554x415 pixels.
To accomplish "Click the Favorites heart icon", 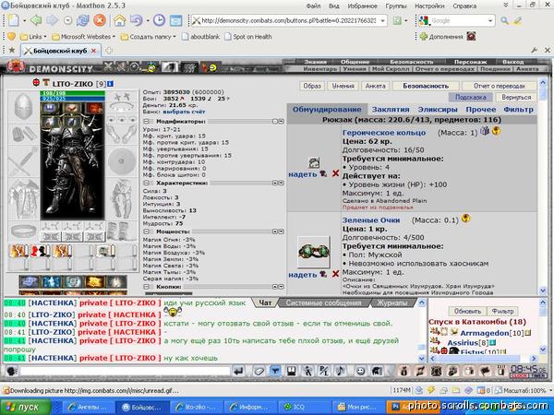I will pyautogui.click(x=12, y=36).
